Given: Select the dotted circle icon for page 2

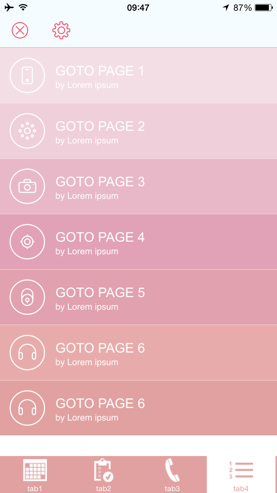Looking at the screenshot, I should [x=27, y=131].
